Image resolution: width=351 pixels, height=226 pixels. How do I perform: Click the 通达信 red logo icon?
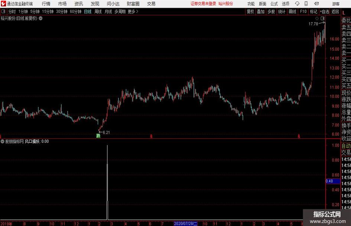[3, 4]
